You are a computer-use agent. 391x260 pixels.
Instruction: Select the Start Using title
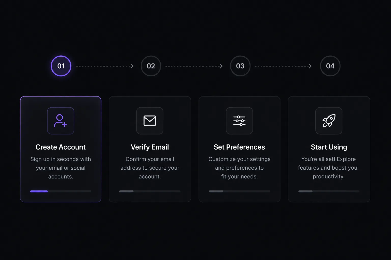point(329,147)
